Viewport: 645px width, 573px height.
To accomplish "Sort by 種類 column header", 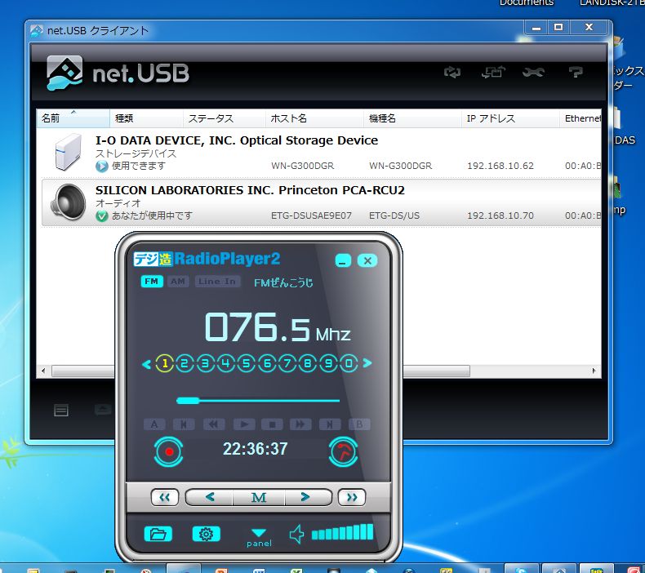I will pyautogui.click(x=146, y=118).
